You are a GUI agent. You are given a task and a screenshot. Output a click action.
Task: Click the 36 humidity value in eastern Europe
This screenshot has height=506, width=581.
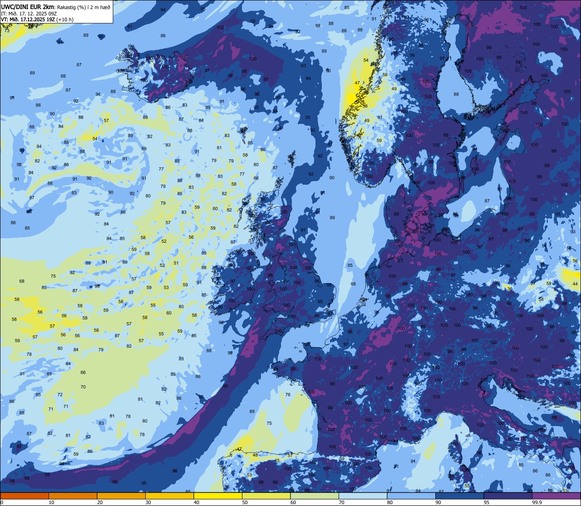coord(510,289)
